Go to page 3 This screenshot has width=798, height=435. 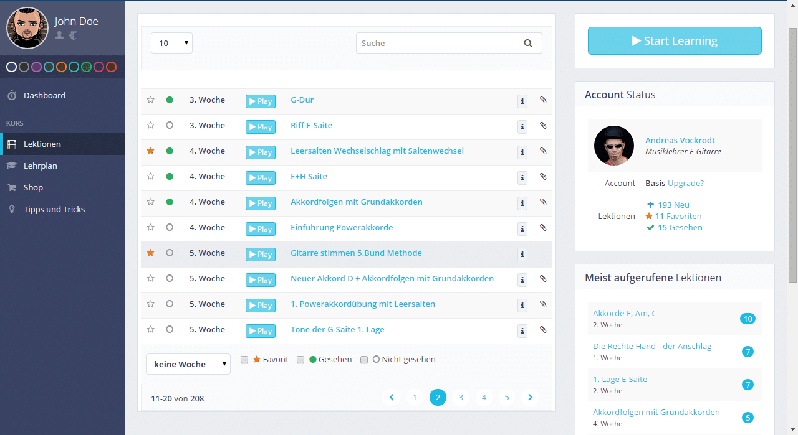[x=461, y=397]
